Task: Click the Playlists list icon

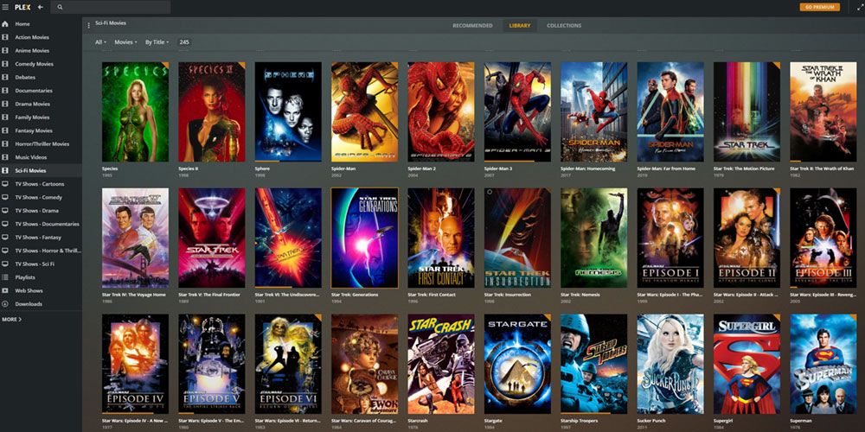Action: pyautogui.click(x=5, y=277)
